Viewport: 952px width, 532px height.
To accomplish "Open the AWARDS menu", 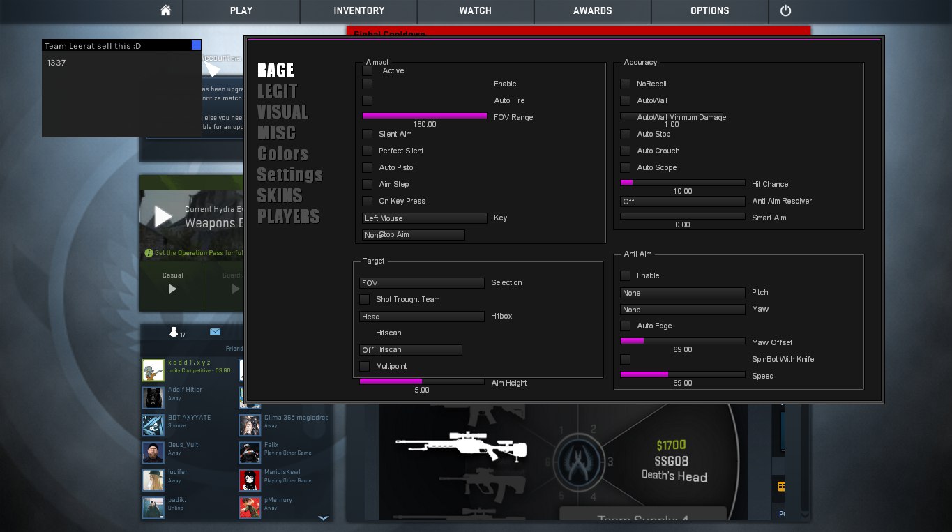I will (x=593, y=10).
